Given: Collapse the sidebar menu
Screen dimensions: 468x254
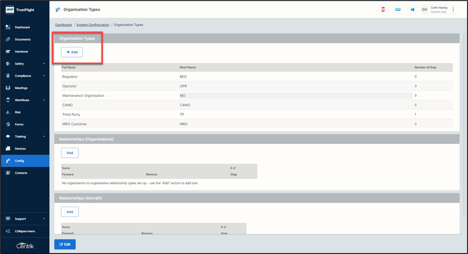Looking at the screenshot, I should point(25,231).
